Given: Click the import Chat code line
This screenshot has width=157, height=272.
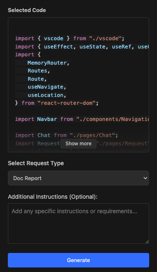Looking at the screenshot, I should 67,135.
